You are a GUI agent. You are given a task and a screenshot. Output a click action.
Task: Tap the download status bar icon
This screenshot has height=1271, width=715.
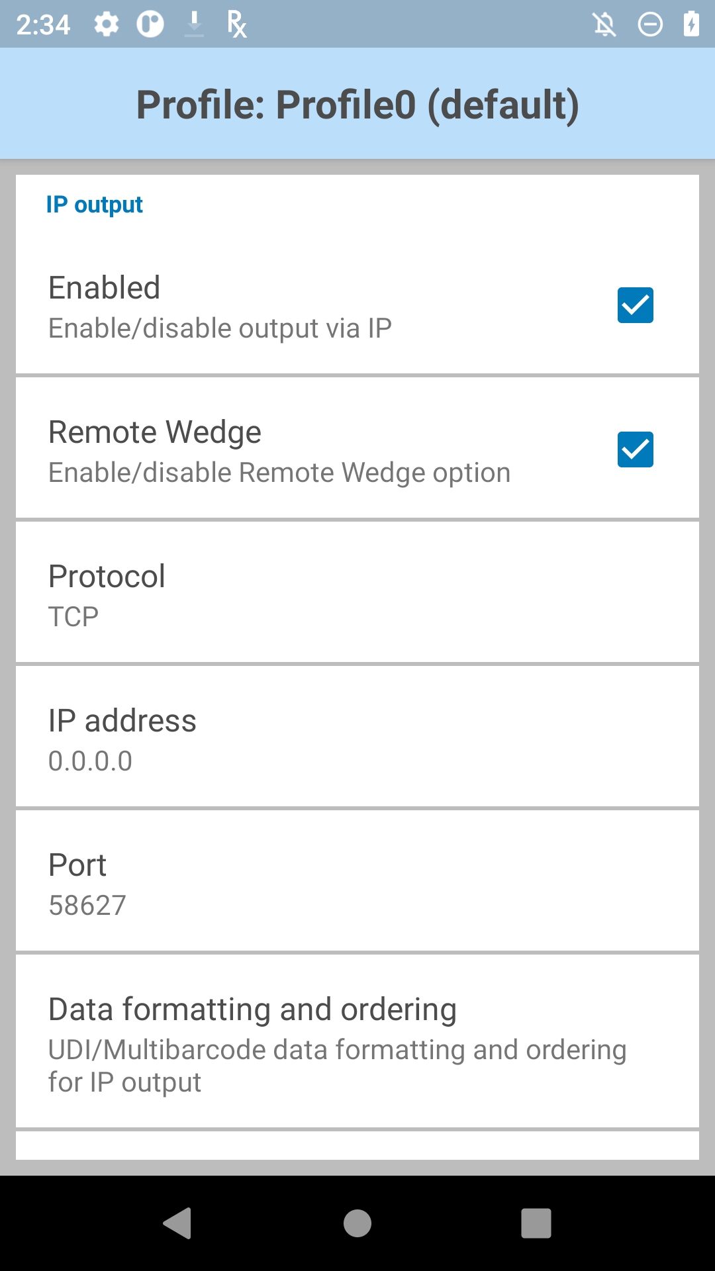click(x=194, y=24)
